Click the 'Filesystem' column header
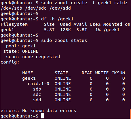Image resolution: width=131 pixels, height=119 pixels. coord(14,24)
